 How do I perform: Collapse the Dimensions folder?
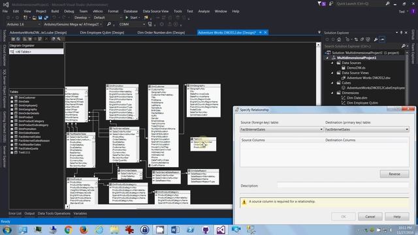click(x=332, y=93)
